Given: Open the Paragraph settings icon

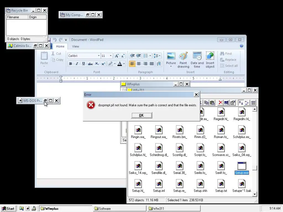Looking at the screenshot, I should pyautogui.click(x=159, y=64).
